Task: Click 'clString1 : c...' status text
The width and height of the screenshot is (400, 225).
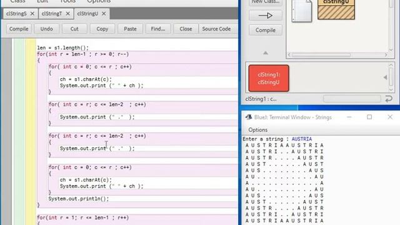Action: [x=261, y=99]
